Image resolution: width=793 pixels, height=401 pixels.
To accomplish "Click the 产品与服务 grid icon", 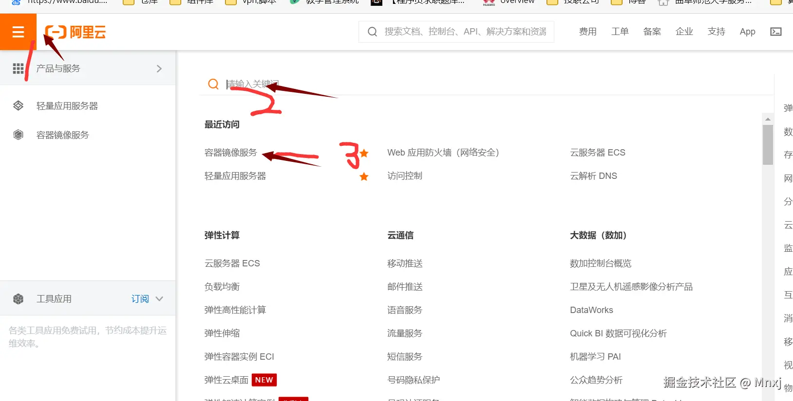I will (x=18, y=69).
